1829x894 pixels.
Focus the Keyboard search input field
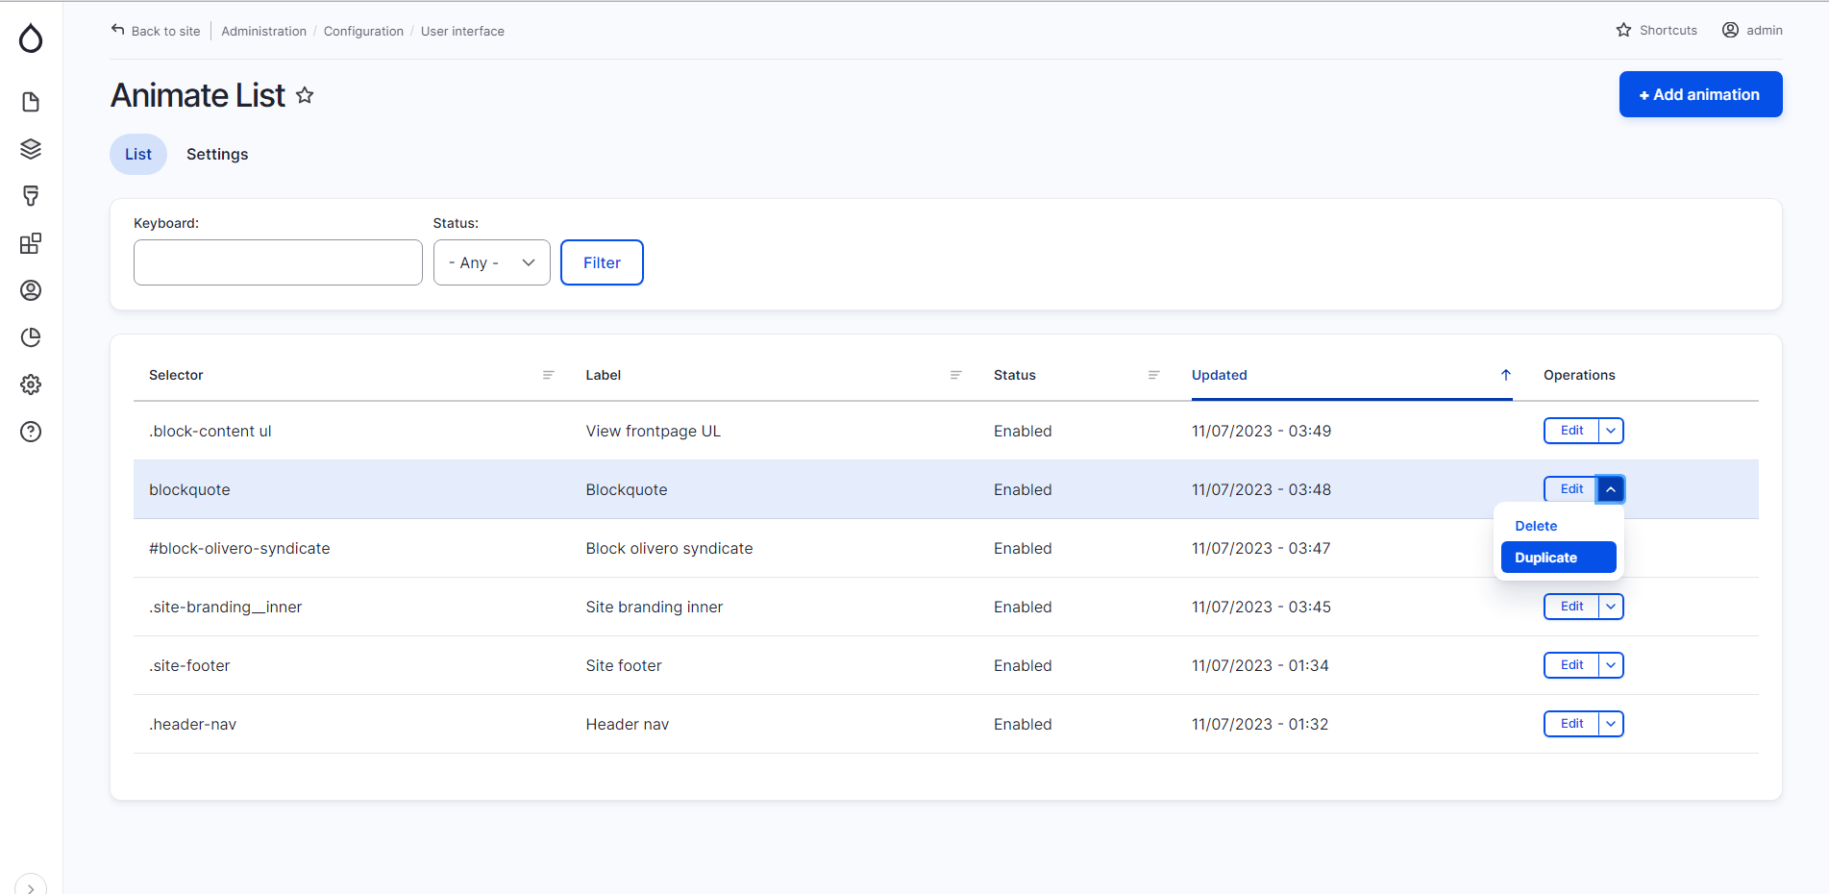[x=278, y=262]
